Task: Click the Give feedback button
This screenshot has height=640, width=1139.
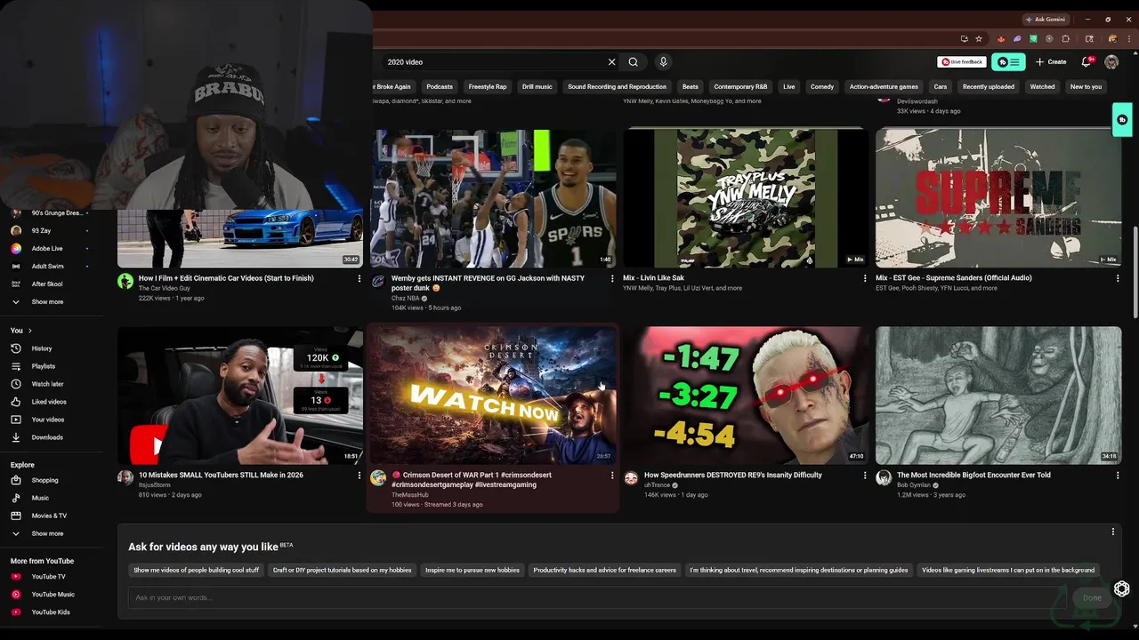Action: click(x=962, y=62)
